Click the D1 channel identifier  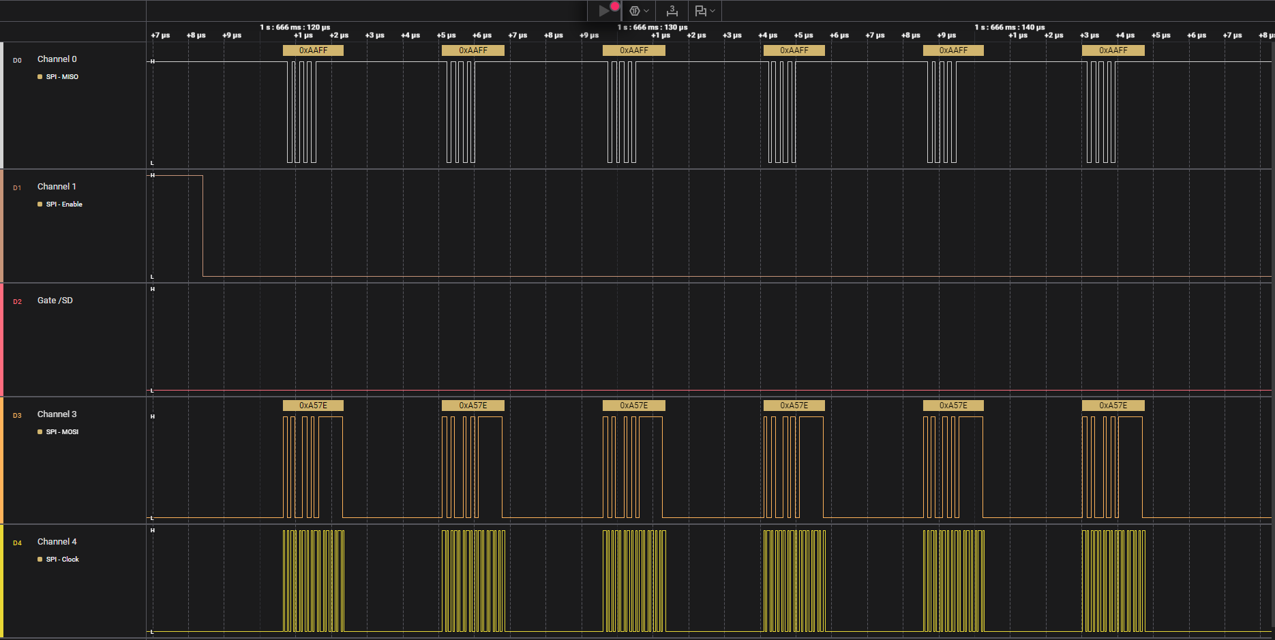point(17,188)
